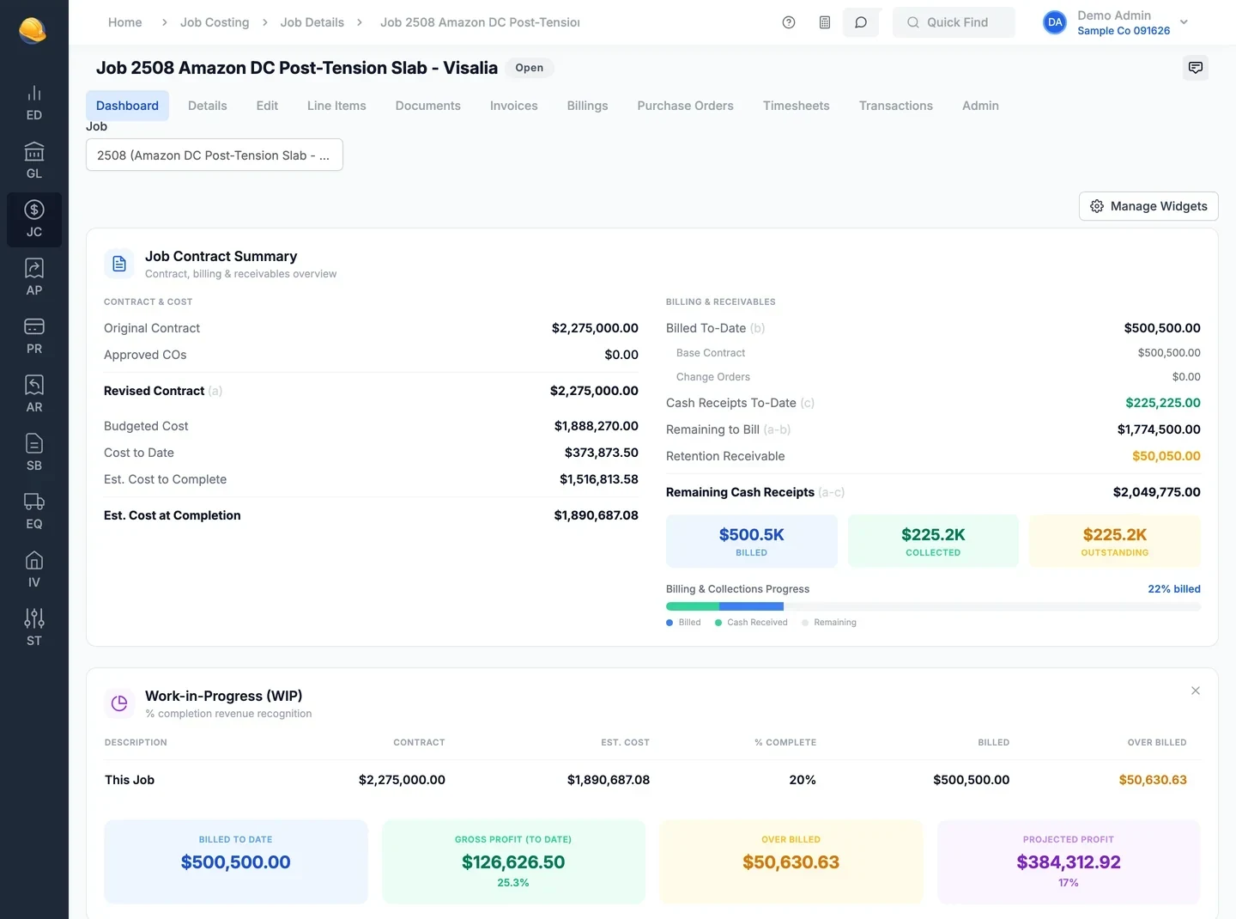The width and height of the screenshot is (1236, 919).
Task: Click the hard hat app logo
Action: tap(33, 30)
